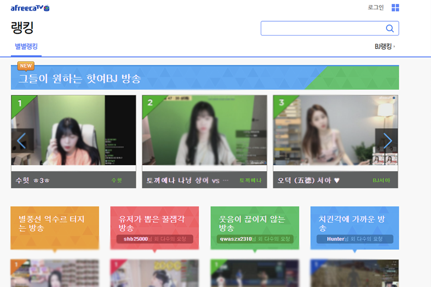Open the 치킨각에 가까운 방송 category
This screenshot has width=431, height=287.
click(354, 228)
